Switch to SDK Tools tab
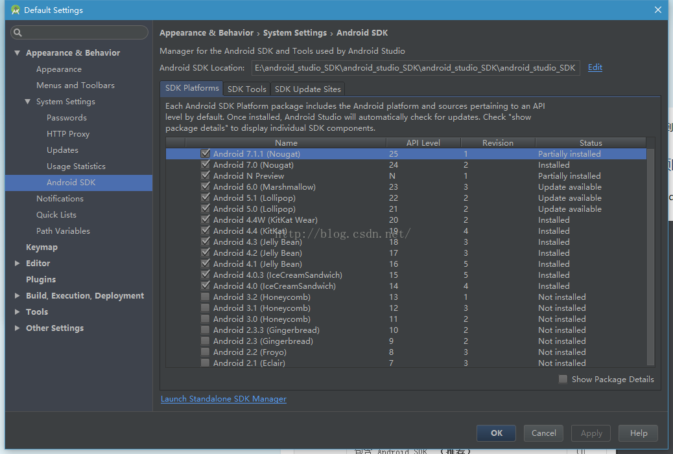Viewport: 673px width, 454px height. [x=247, y=89]
